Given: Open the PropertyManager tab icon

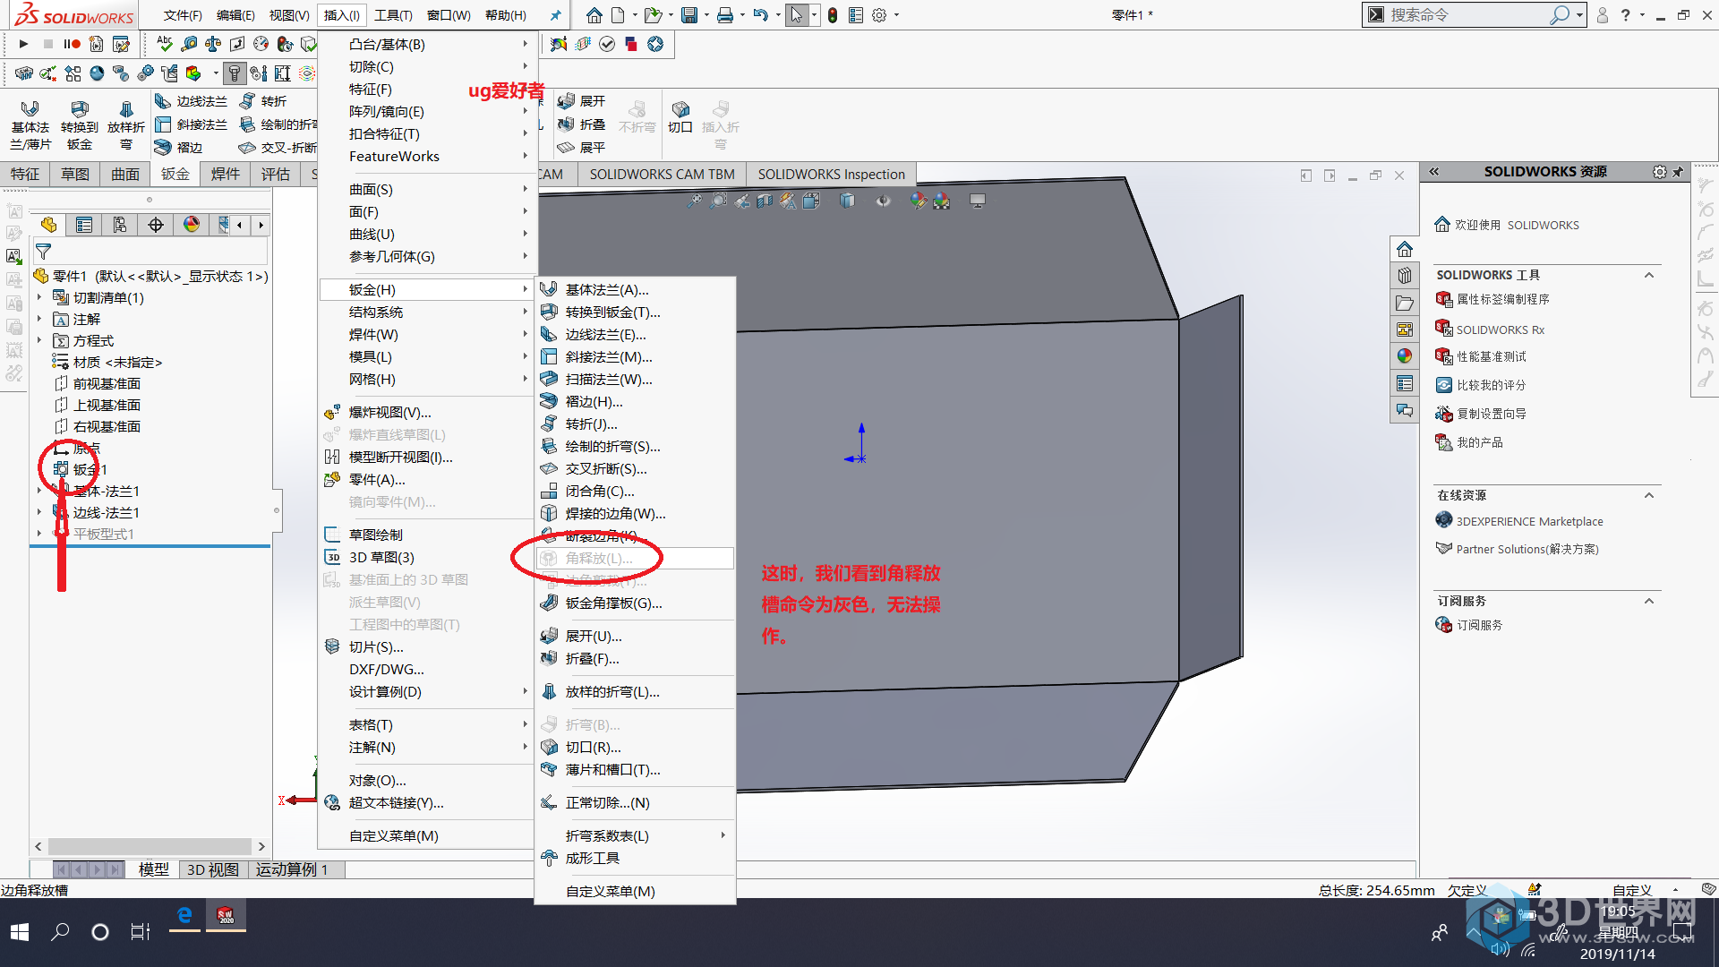Looking at the screenshot, I should pos(84,225).
